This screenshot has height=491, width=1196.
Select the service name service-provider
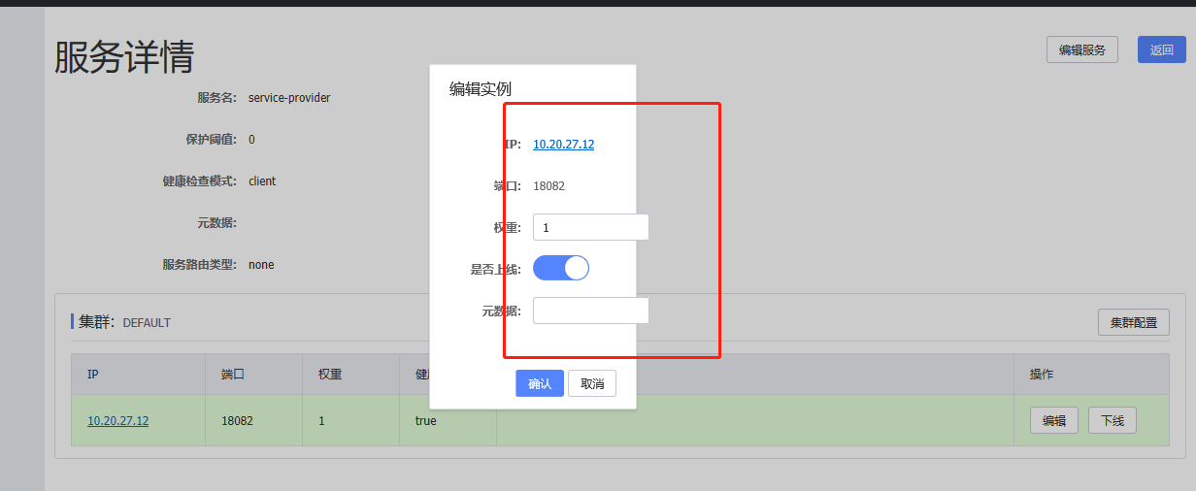[289, 98]
